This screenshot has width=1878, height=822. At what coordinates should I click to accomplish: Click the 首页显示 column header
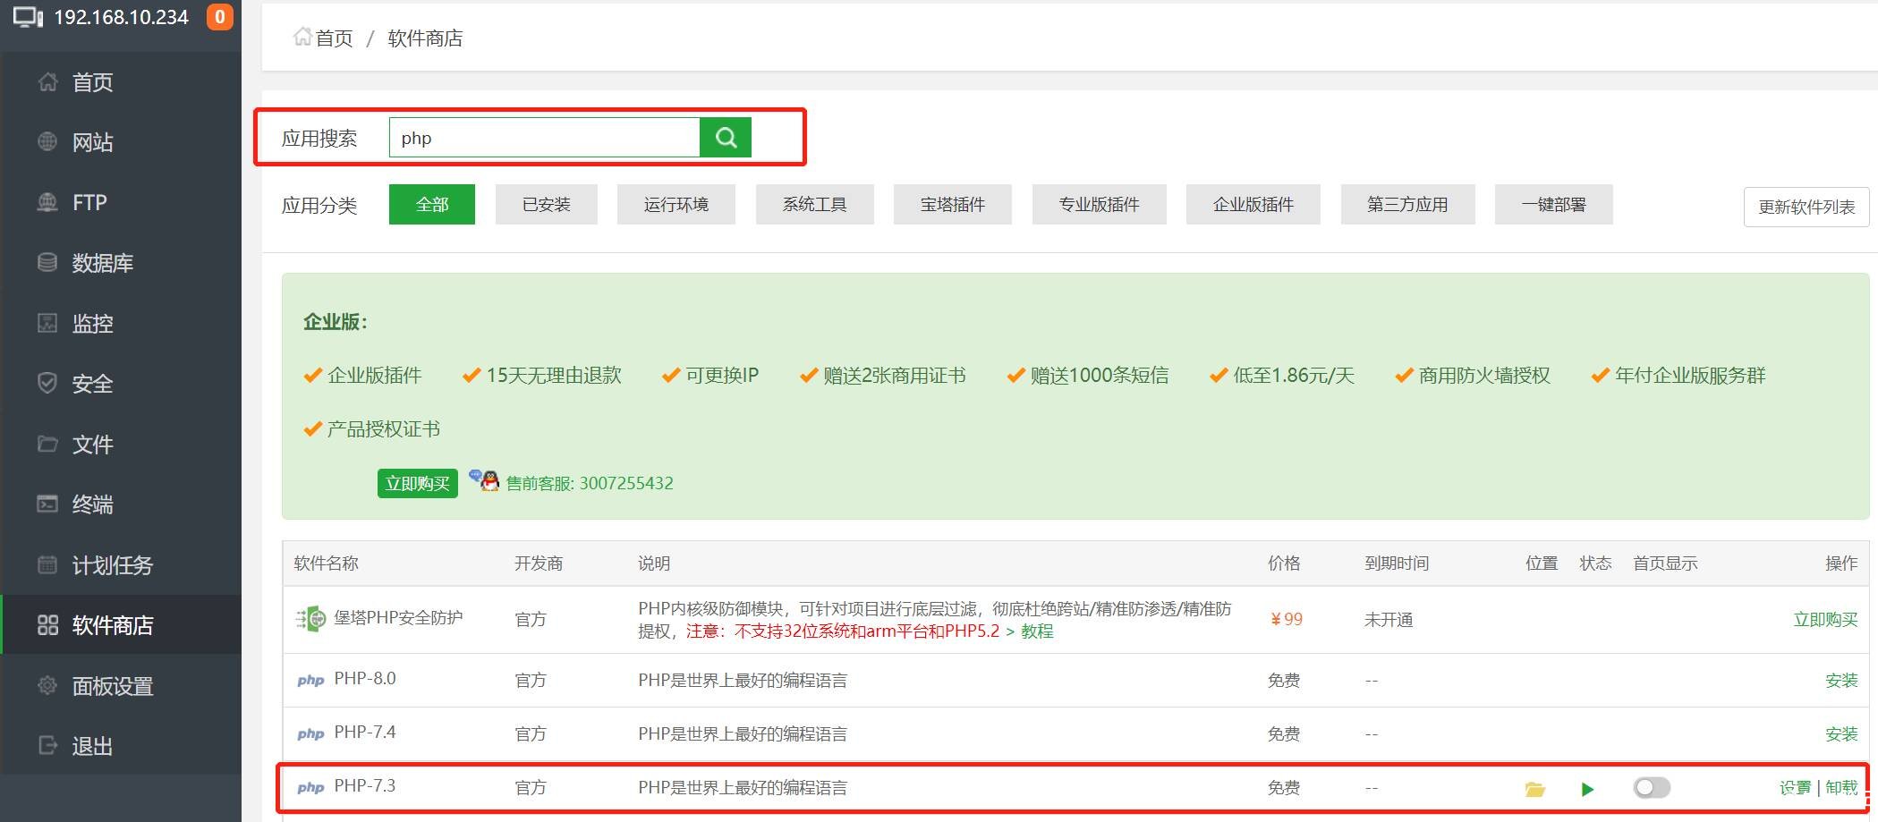pos(1665,563)
